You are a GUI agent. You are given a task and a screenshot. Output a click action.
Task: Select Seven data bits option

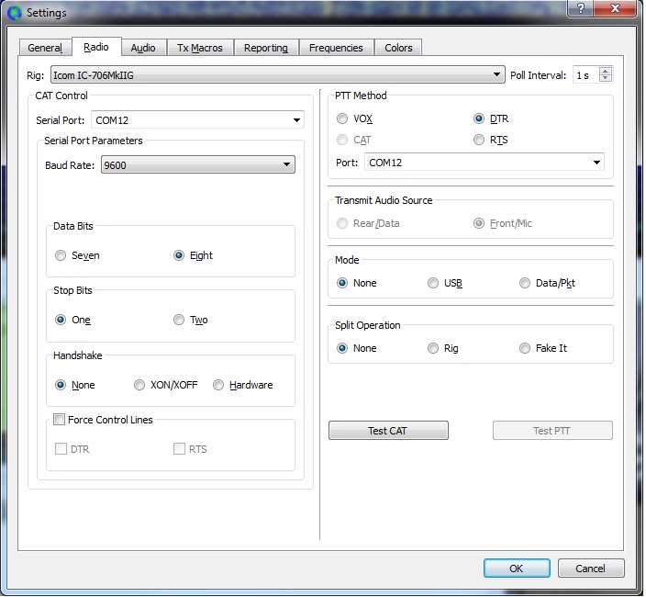61,256
